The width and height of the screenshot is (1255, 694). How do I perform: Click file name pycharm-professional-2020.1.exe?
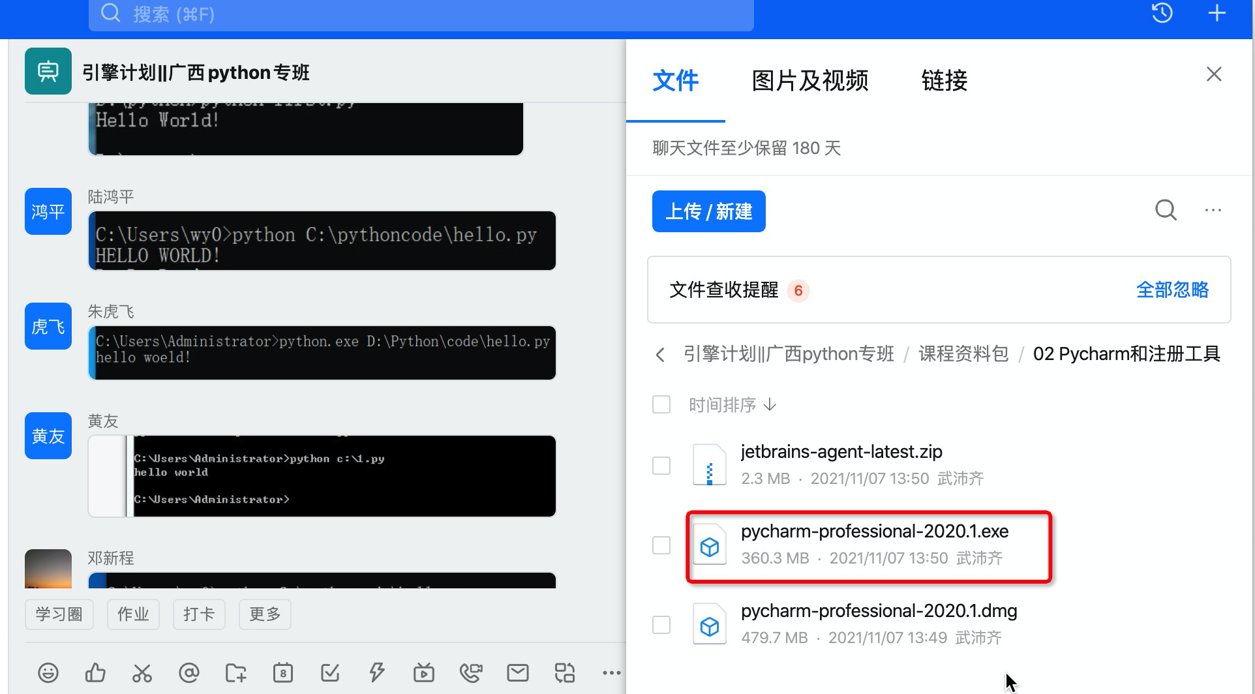point(875,531)
